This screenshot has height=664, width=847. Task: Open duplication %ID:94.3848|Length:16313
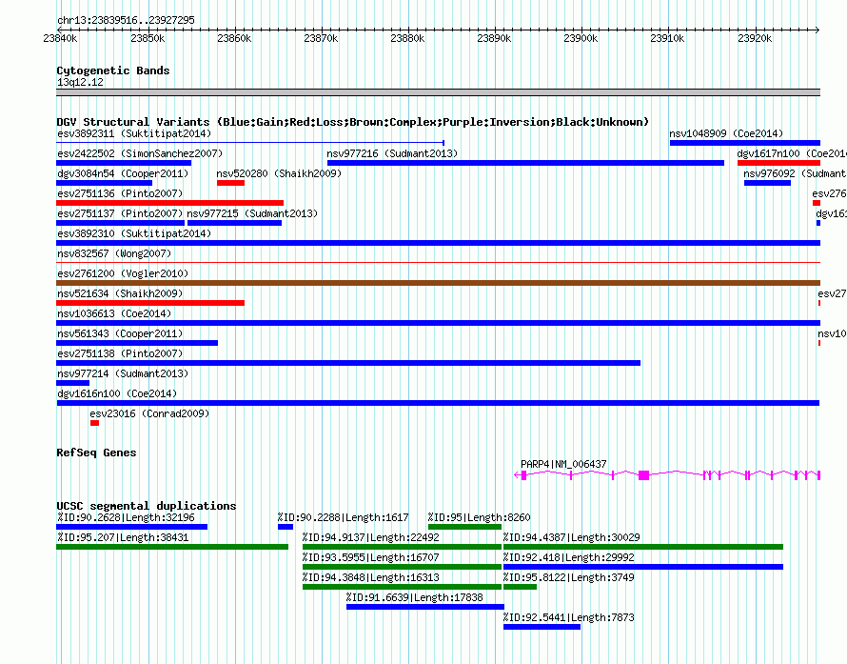pyautogui.click(x=370, y=577)
